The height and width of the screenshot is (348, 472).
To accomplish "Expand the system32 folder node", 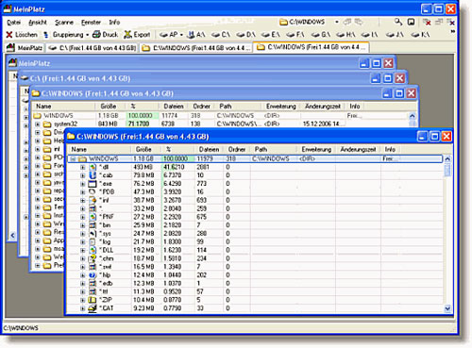I will pyautogui.click(x=38, y=124).
